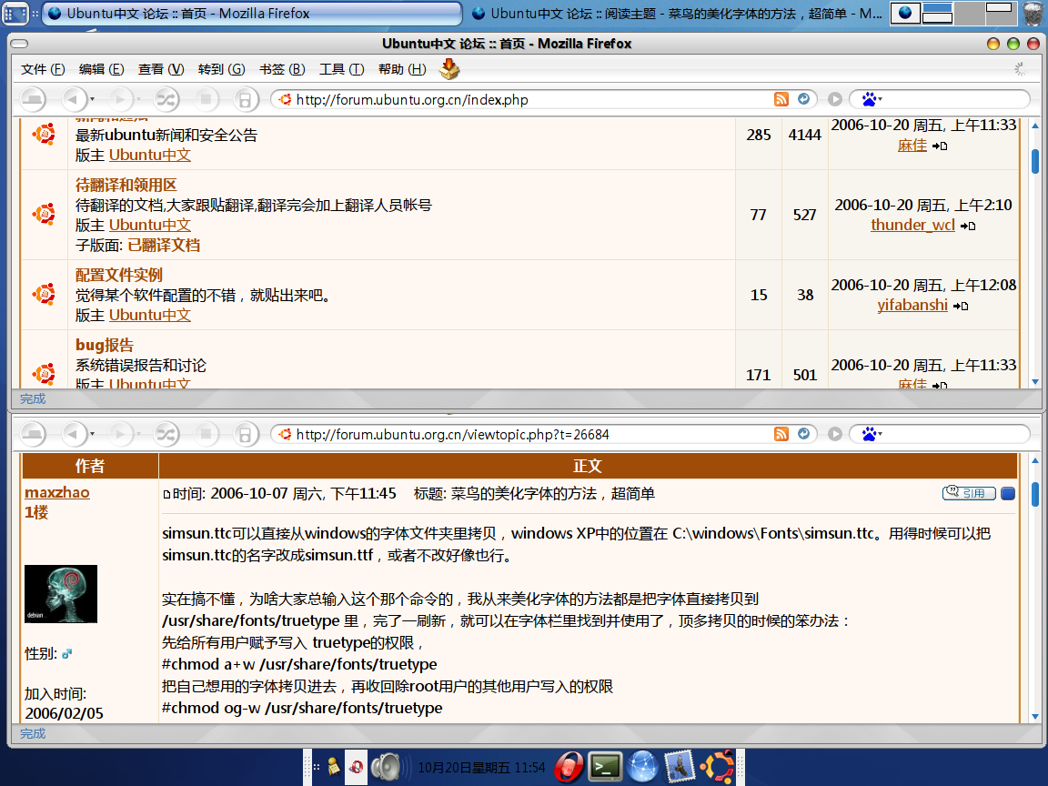Image resolution: width=1048 pixels, height=786 pixels.
Task: Reload the index.php page
Action: pos(166,99)
